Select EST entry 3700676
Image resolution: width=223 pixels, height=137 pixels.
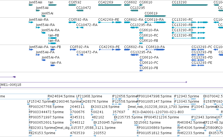[77, 112]
